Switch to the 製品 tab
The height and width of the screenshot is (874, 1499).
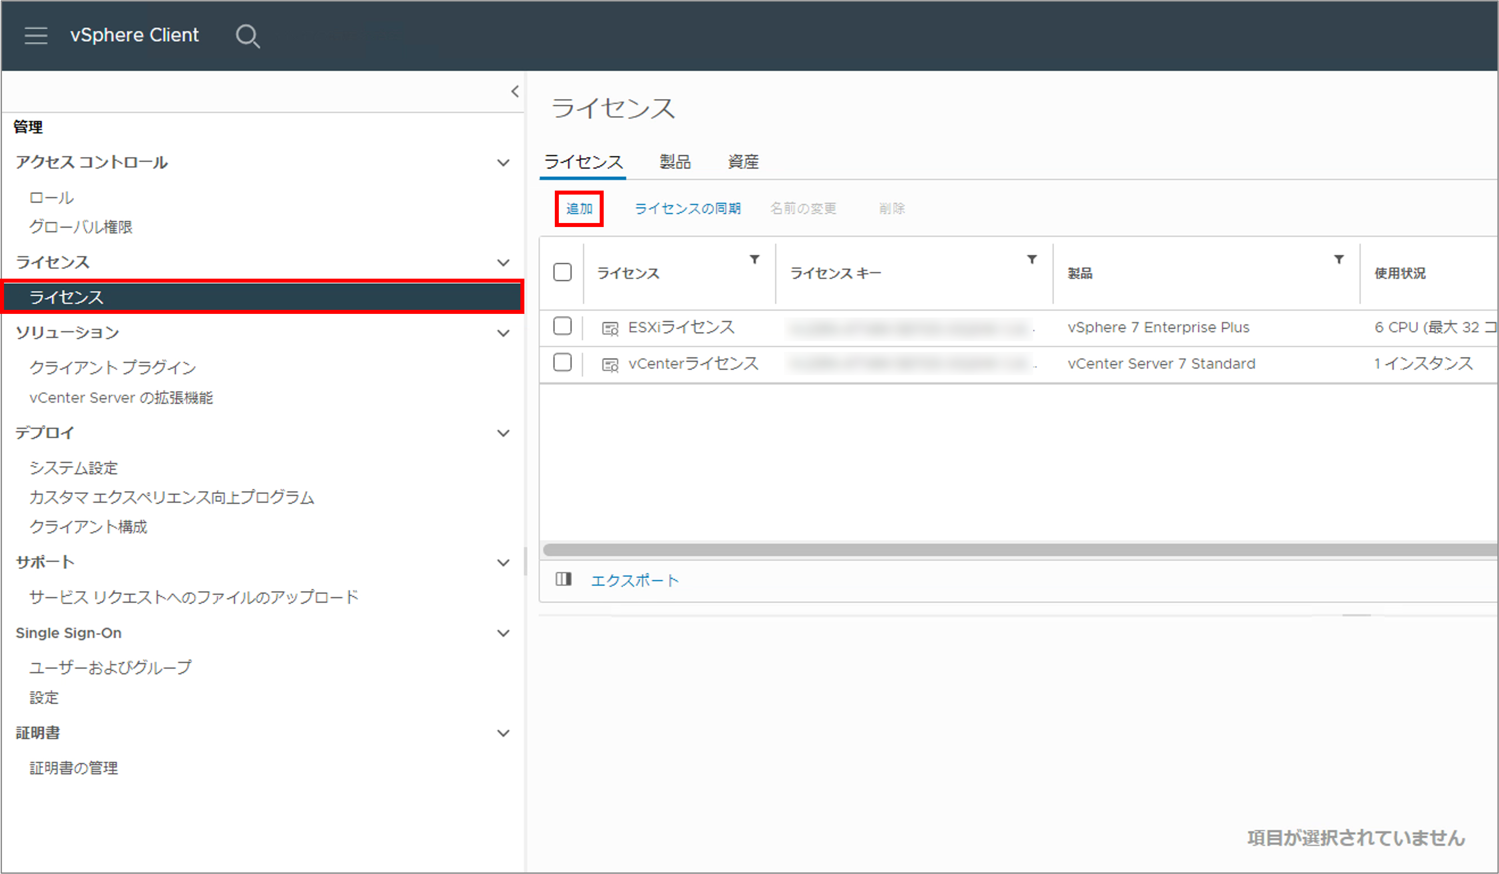[675, 162]
